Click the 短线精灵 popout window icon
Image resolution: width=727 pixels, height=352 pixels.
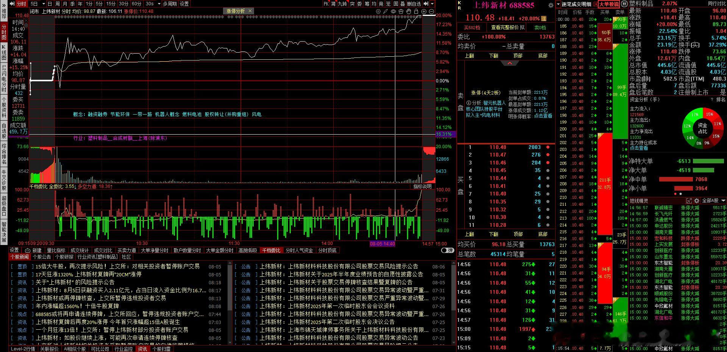[689, 201]
